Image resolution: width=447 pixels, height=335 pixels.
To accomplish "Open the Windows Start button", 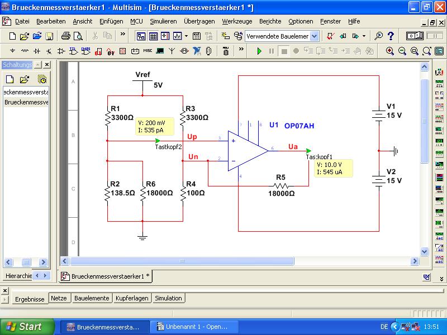I will 27,327.
